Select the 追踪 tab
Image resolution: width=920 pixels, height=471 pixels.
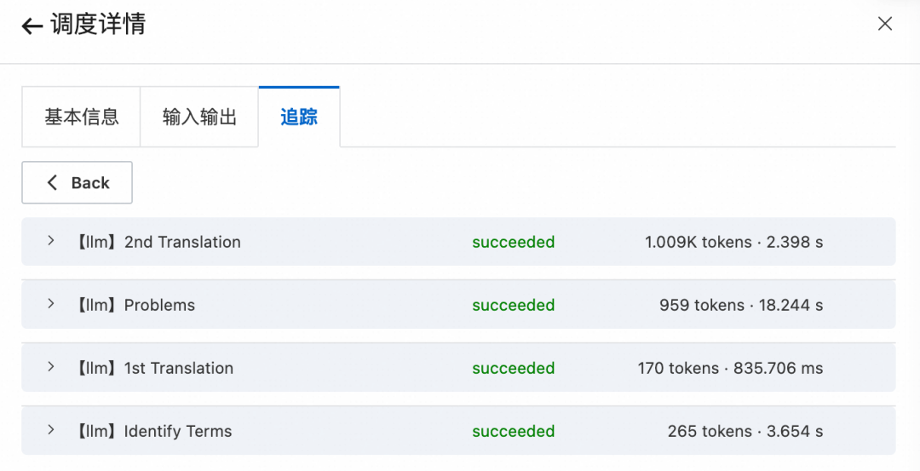299,117
